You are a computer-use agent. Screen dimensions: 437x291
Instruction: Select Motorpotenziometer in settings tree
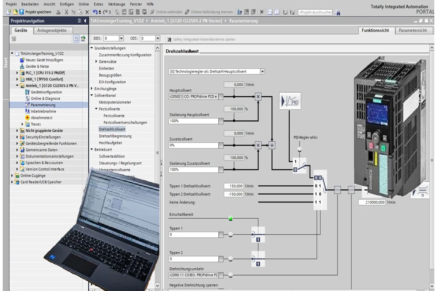[115, 102]
